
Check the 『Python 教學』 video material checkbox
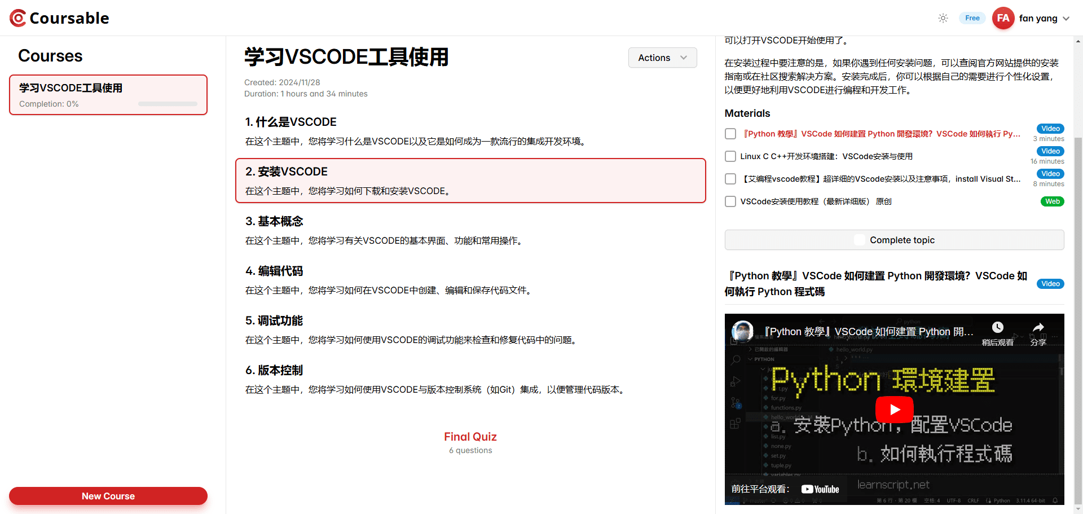coord(730,134)
